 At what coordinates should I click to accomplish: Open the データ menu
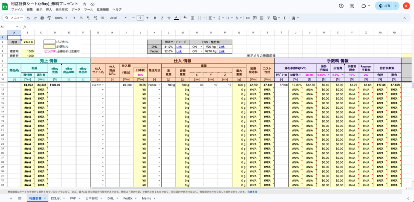pyautogui.click(x=76, y=9)
